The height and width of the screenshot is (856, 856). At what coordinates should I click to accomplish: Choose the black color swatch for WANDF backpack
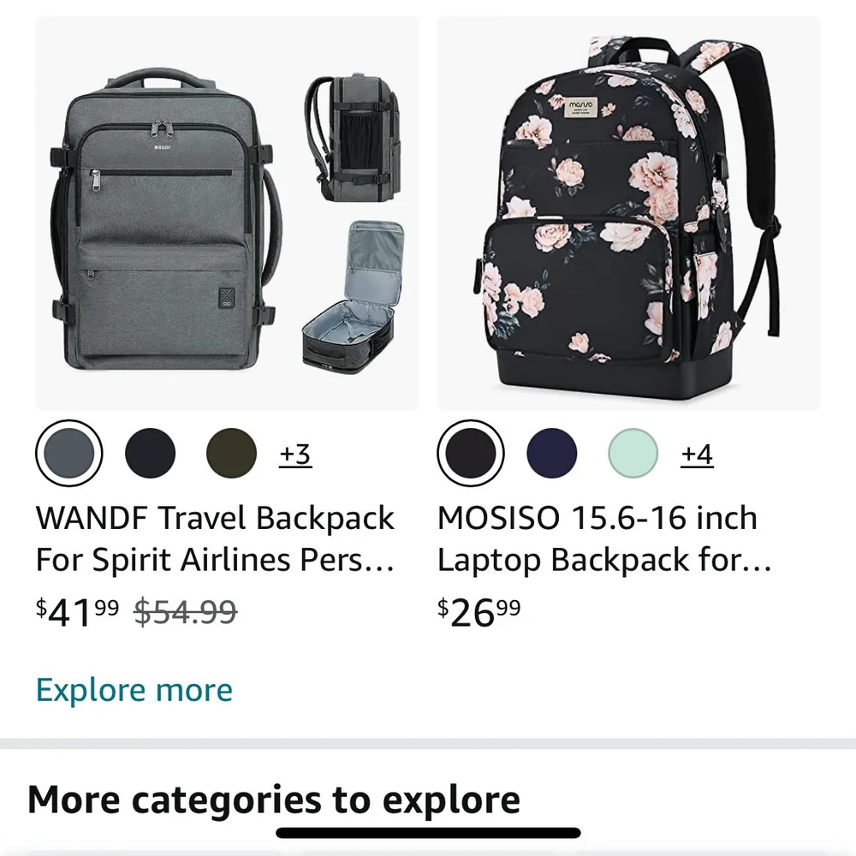[150, 453]
